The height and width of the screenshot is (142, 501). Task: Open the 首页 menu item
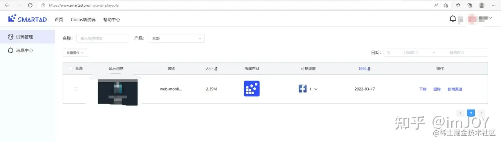(59, 20)
